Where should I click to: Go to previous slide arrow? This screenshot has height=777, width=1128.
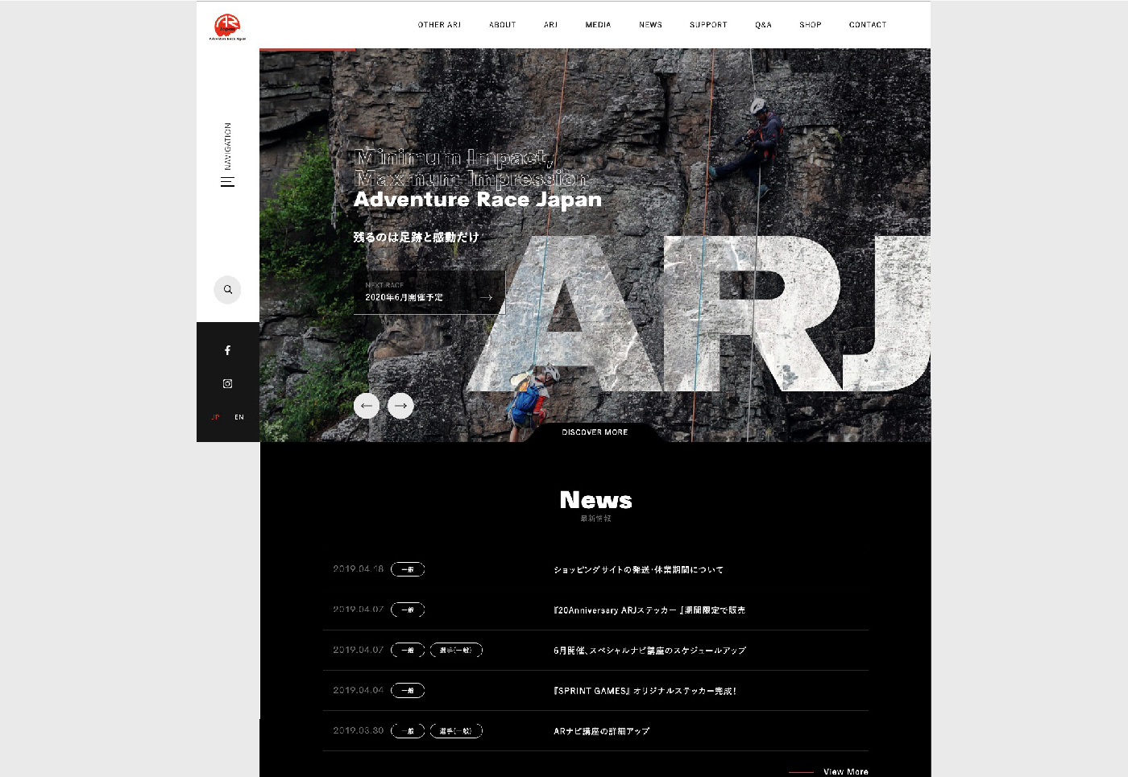tap(367, 406)
